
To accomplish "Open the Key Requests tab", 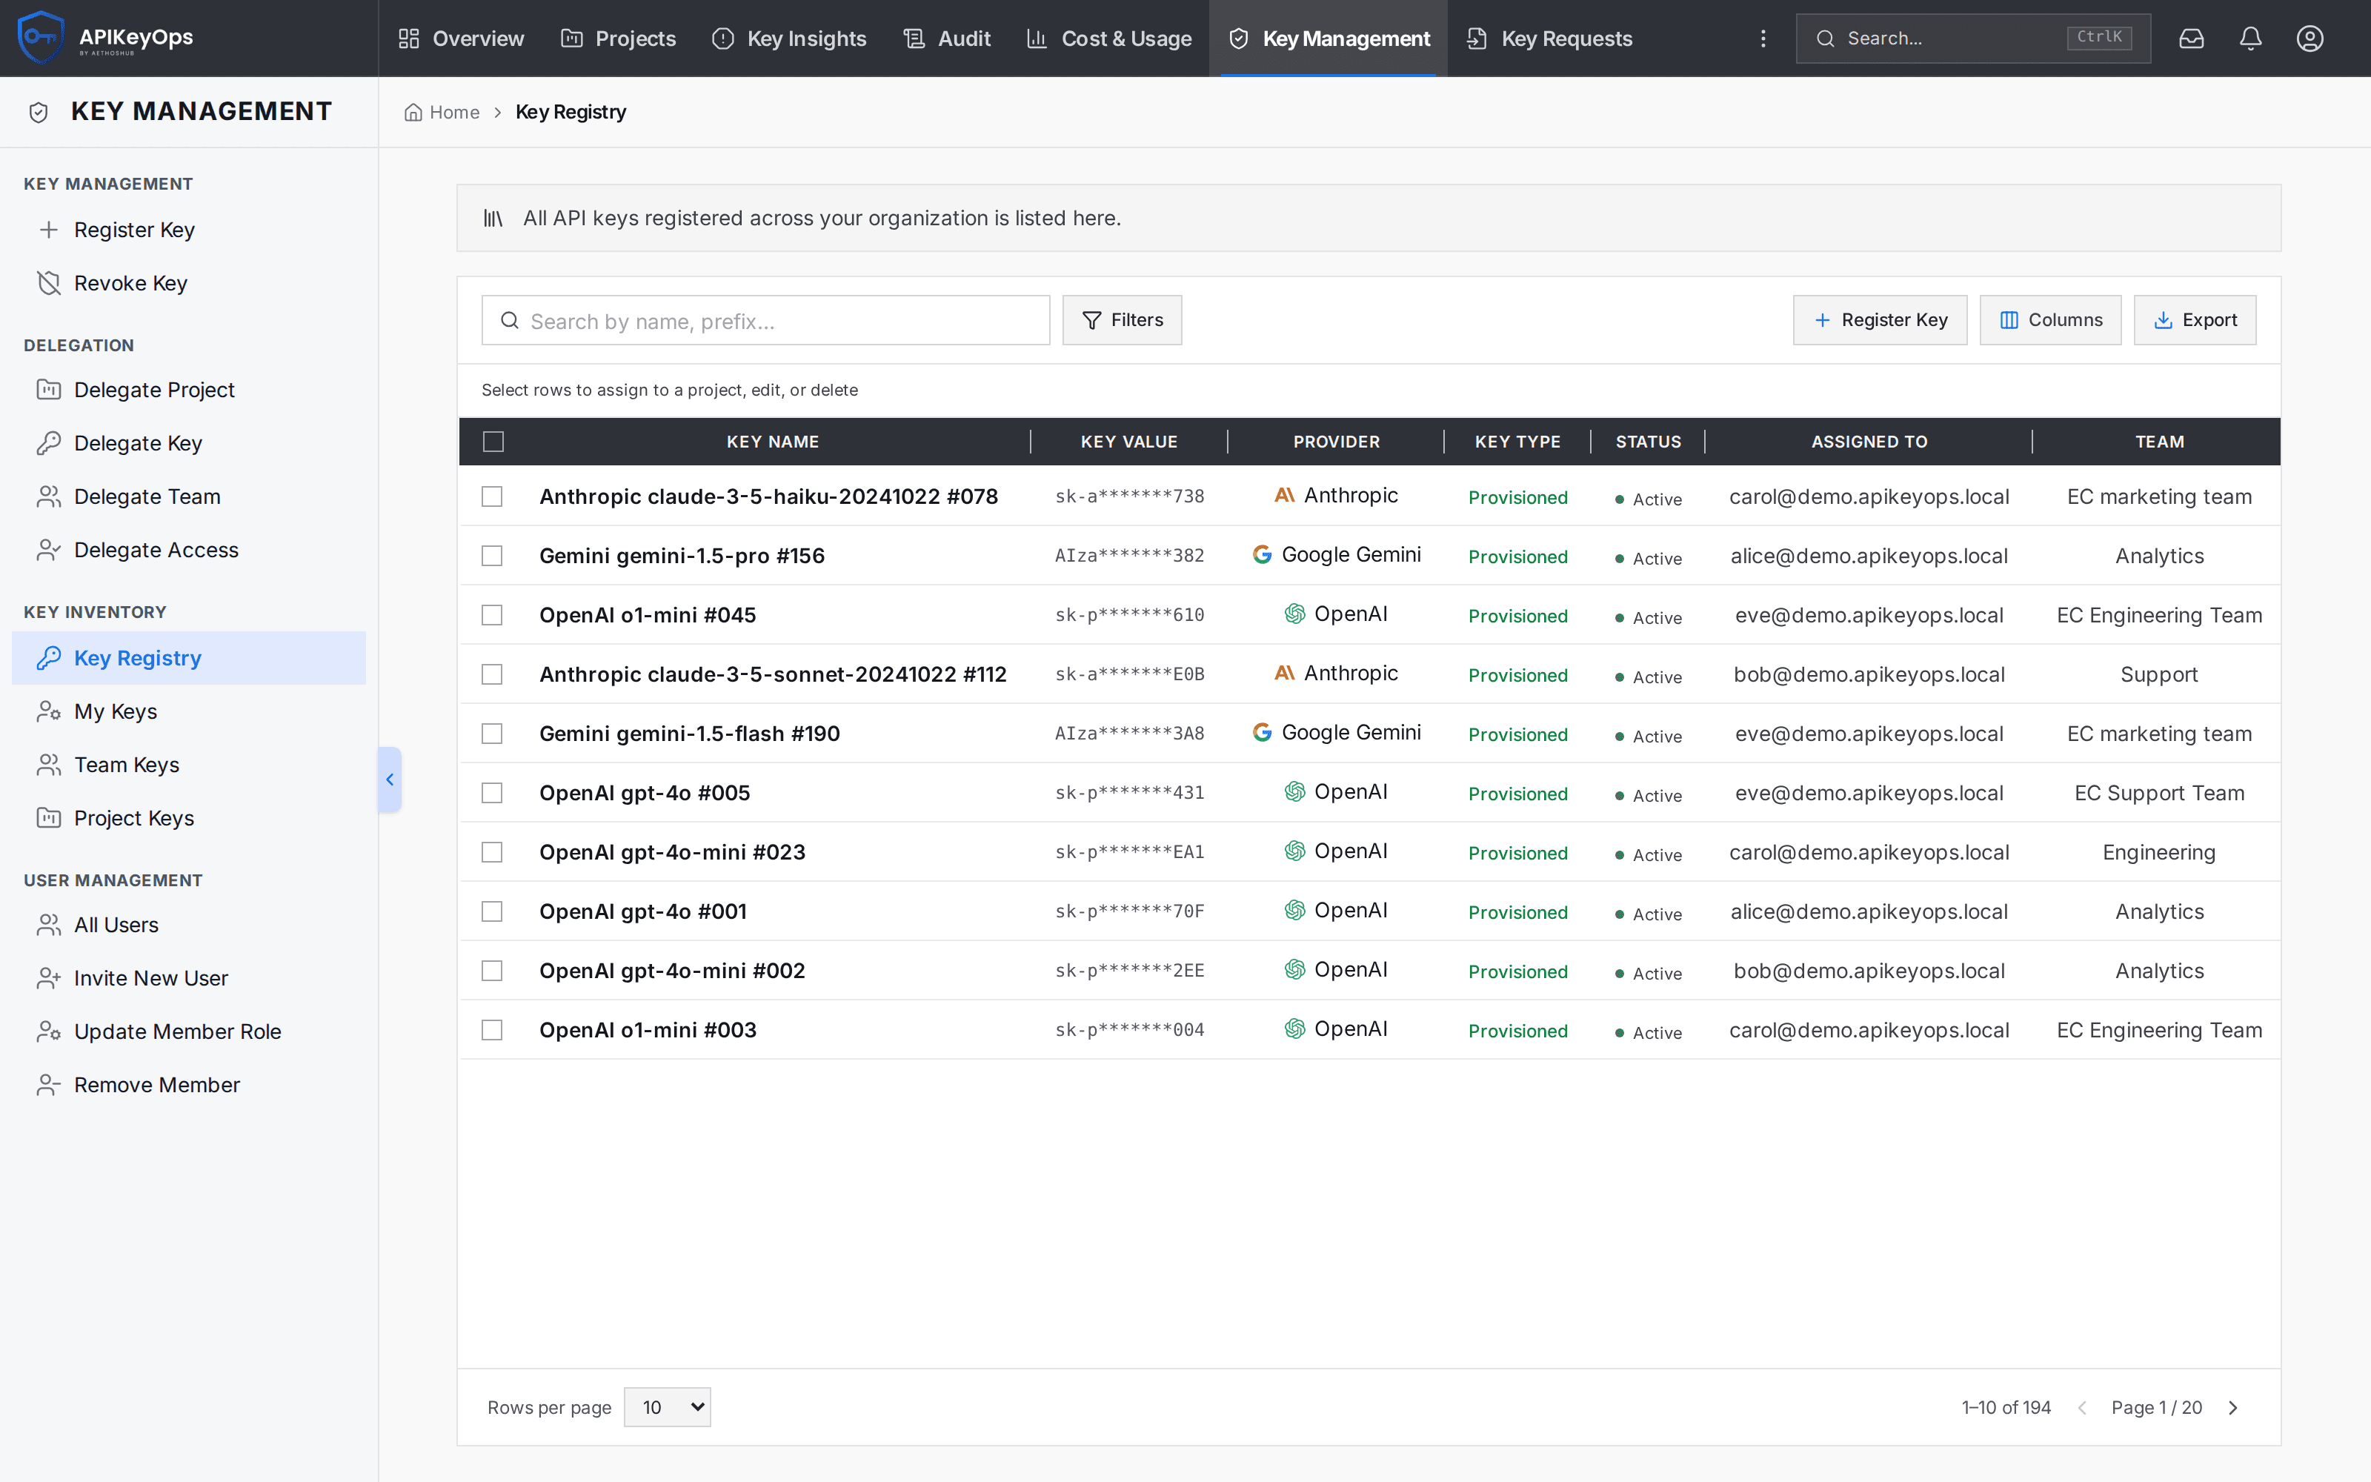I will 1549,39.
